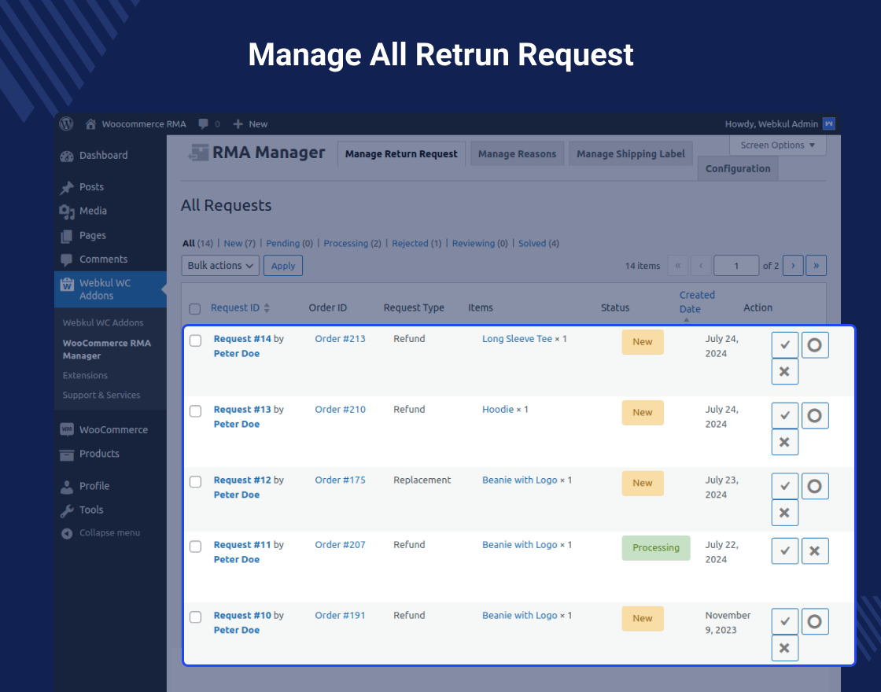The image size is (881, 692).
Task: Open the comments bubble in admin bar
Action: (x=205, y=123)
